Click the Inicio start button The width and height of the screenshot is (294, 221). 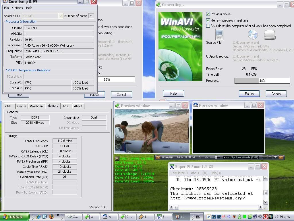point(14,217)
